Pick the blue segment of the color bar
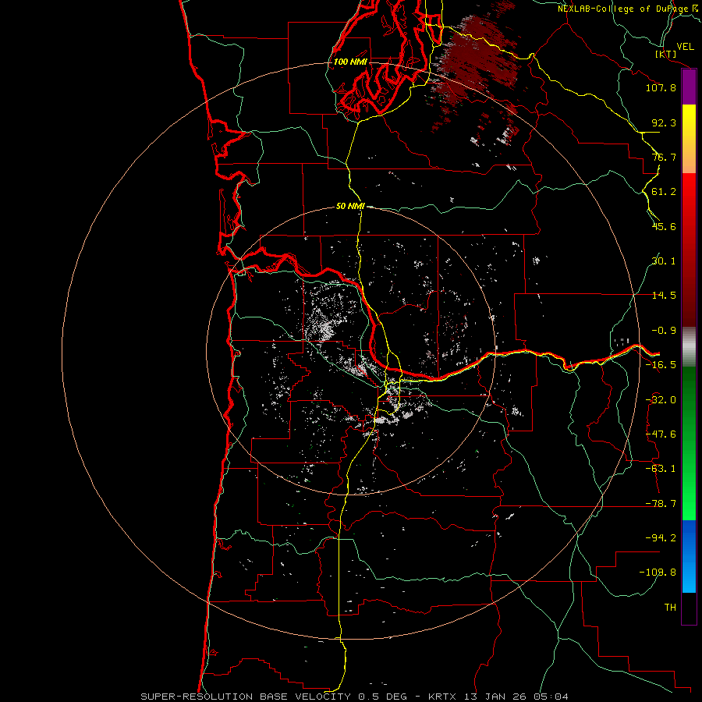The width and height of the screenshot is (702, 702). (x=689, y=556)
